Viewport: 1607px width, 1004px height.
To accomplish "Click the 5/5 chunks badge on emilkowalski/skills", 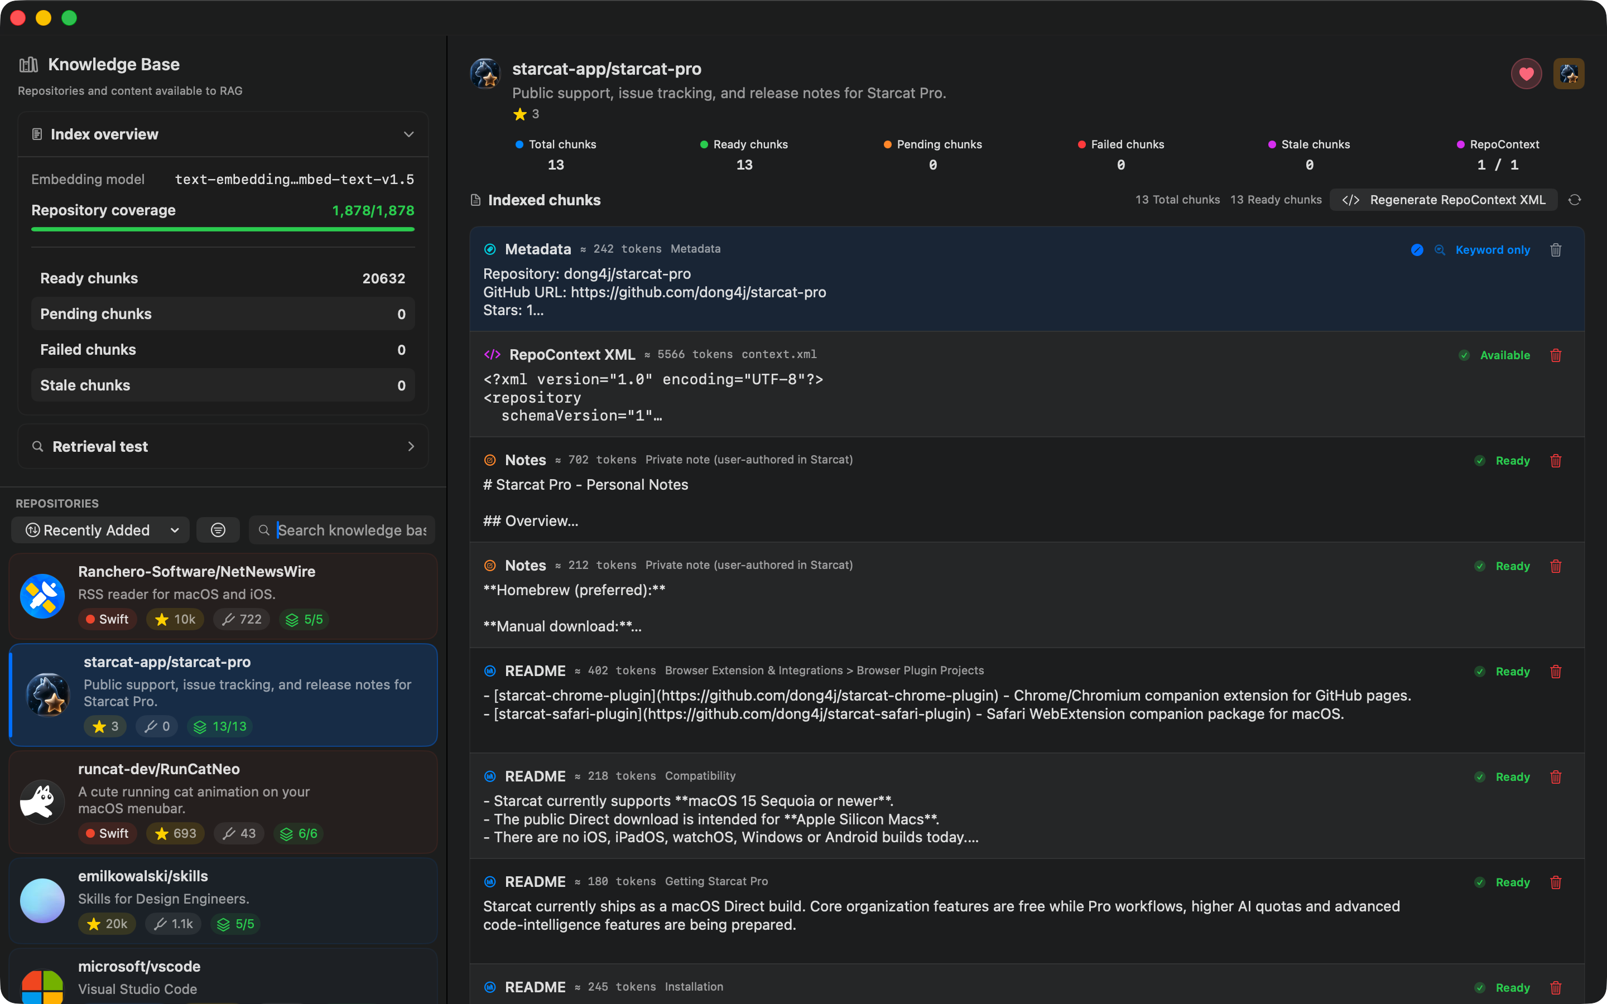I will point(235,924).
